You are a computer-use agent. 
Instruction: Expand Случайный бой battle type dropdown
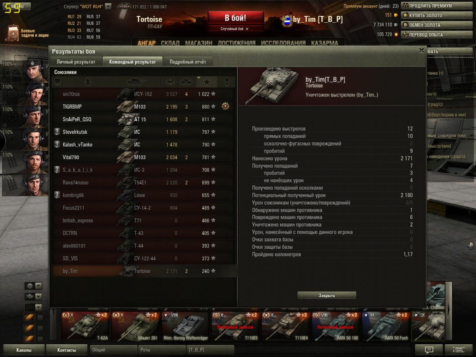pos(235,29)
